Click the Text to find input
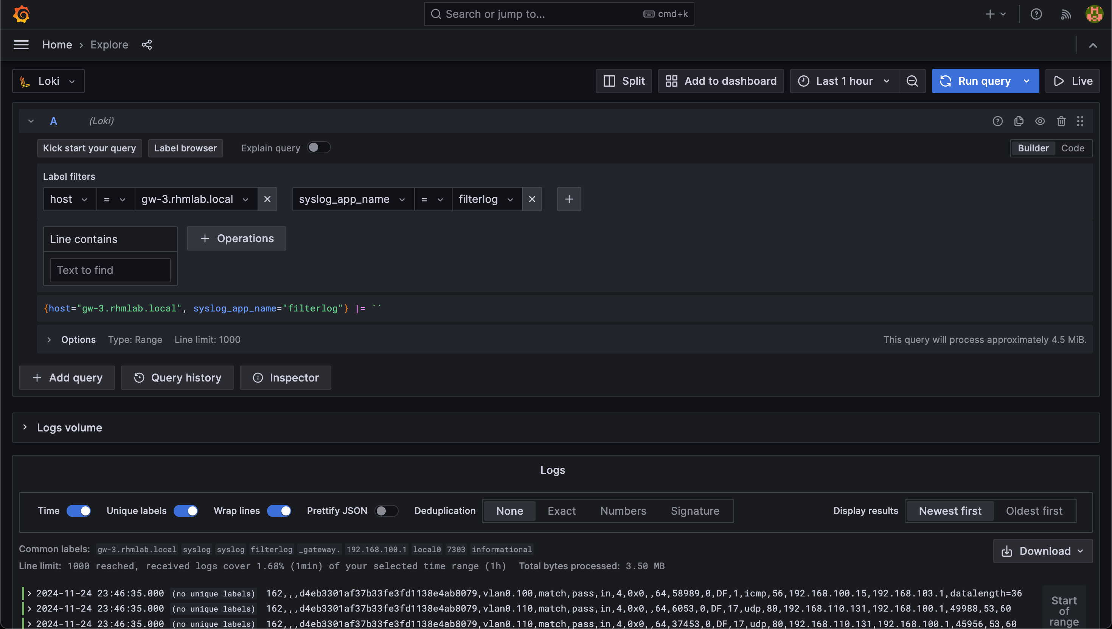Viewport: 1112px width, 629px height. (x=110, y=270)
